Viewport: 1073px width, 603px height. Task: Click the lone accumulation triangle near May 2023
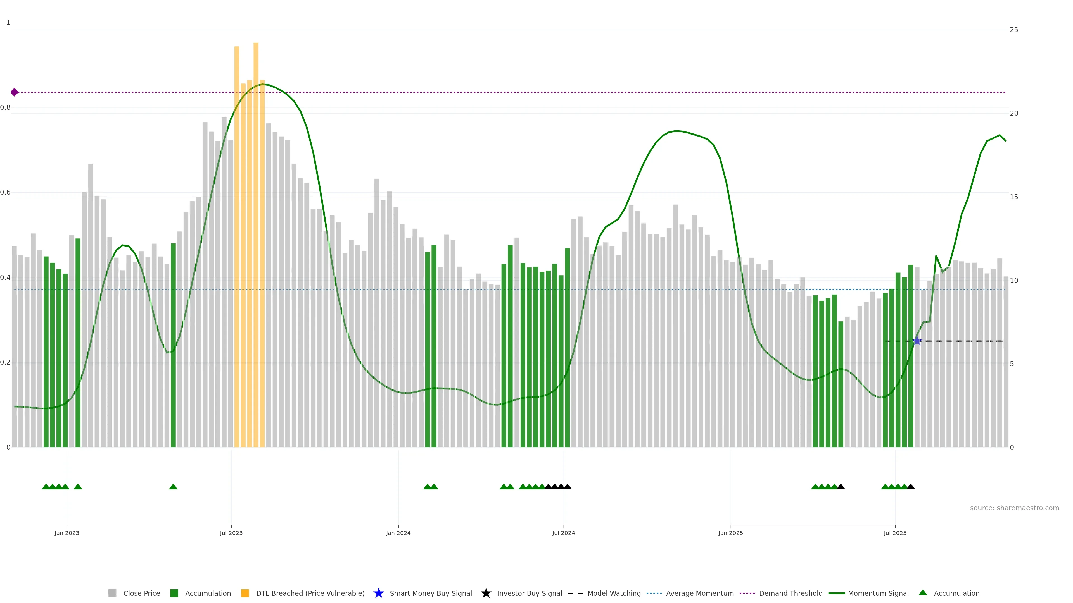pos(173,487)
